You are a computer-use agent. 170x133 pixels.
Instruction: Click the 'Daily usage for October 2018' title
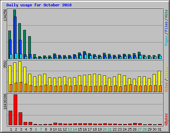tap(39, 5)
